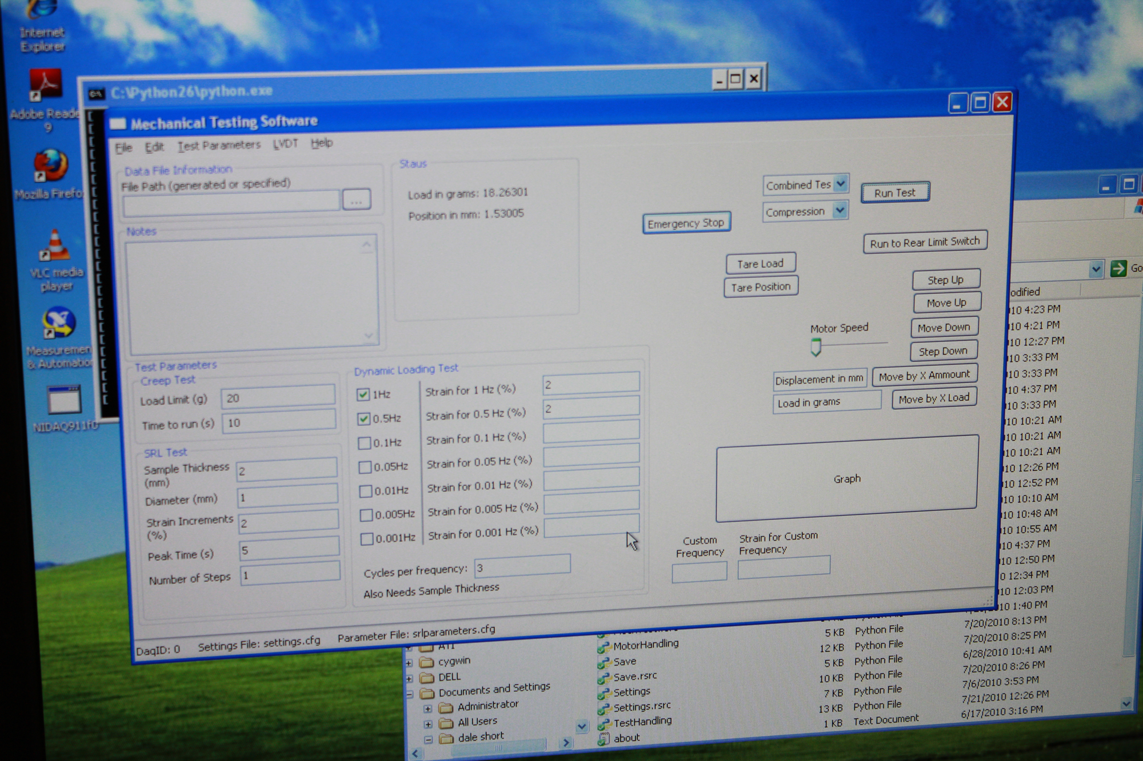This screenshot has width=1143, height=761.
Task: Select the MotorHandling Python file icon
Action: [604, 647]
